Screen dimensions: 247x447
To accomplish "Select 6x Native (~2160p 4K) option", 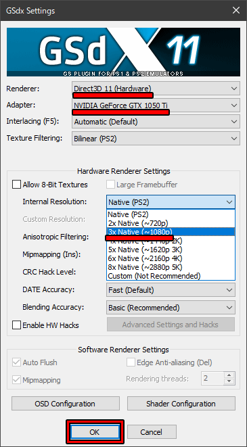I will click(x=171, y=258).
